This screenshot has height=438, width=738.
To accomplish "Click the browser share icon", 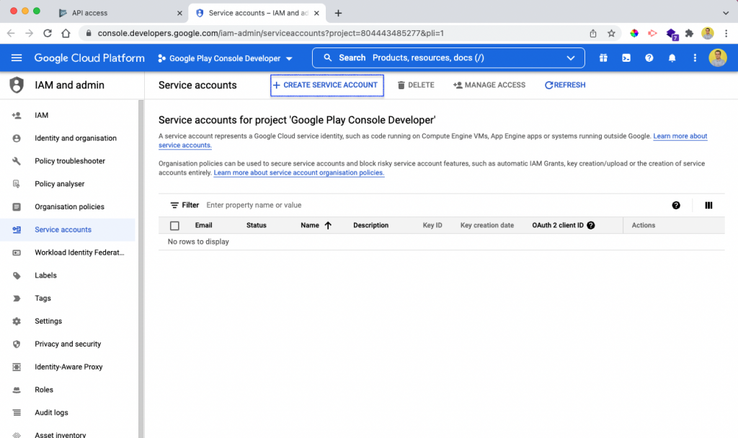I will point(593,33).
